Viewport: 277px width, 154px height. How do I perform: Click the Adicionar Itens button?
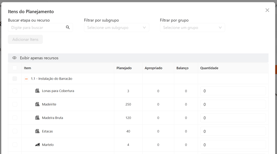[25, 39]
